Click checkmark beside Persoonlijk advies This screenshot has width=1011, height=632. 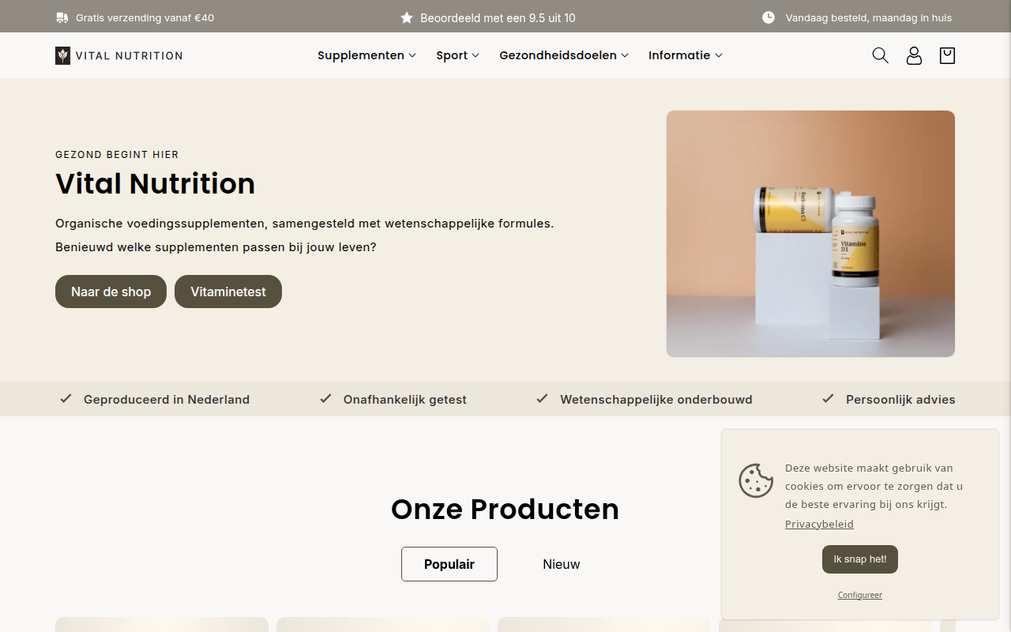click(x=828, y=399)
